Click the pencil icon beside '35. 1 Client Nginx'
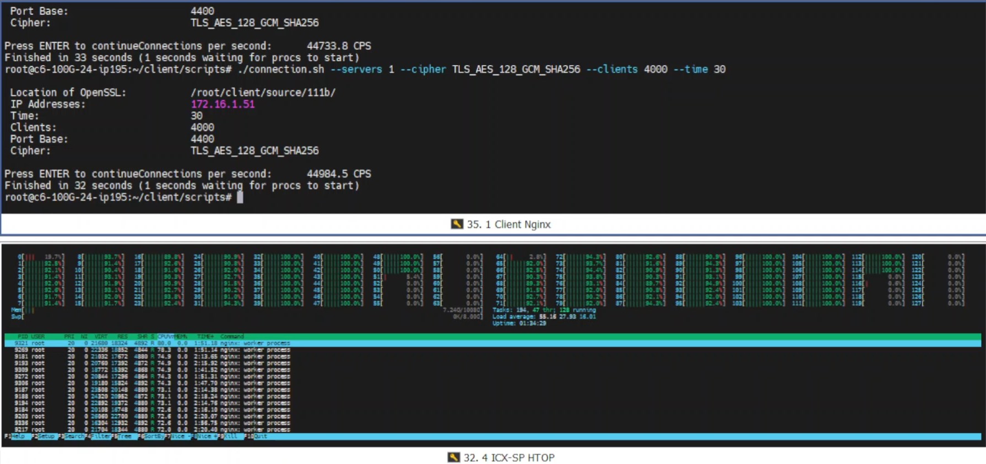The height and width of the screenshot is (464, 986). (457, 224)
